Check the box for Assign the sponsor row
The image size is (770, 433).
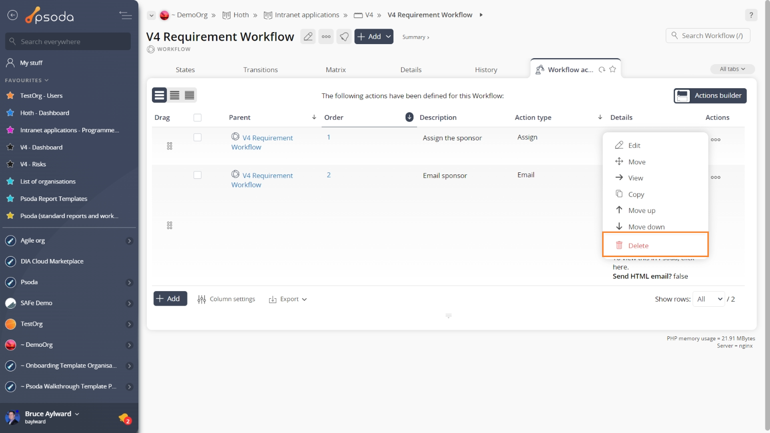click(198, 137)
